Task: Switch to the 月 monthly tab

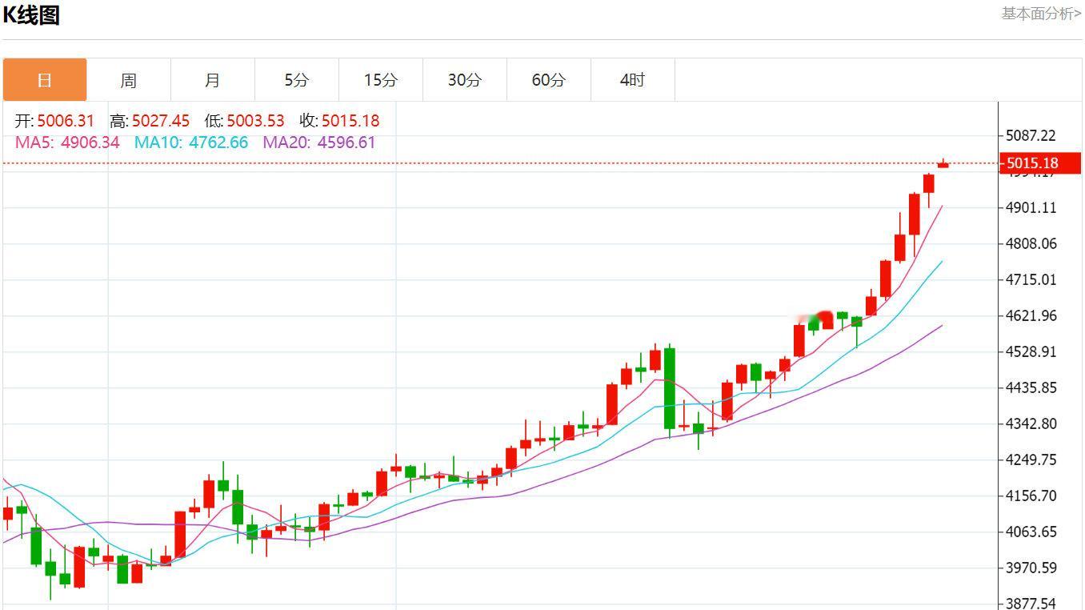Action: pyautogui.click(x=213, y=80)
